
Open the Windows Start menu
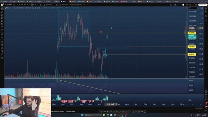(82, 115)
